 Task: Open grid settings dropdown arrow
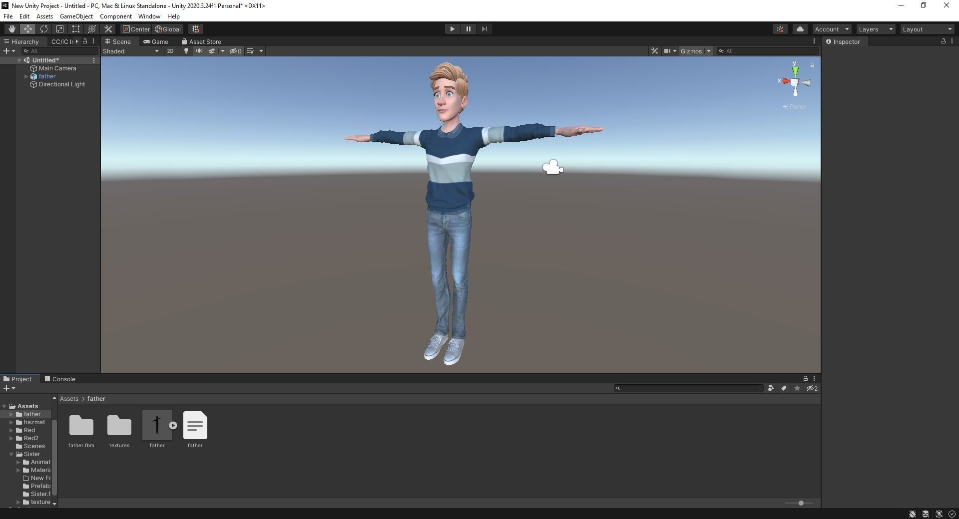pyautogui.click(x=261, y=51)
